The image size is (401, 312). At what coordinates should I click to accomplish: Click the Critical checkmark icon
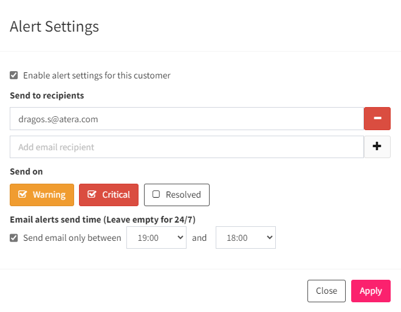(92, 194)
